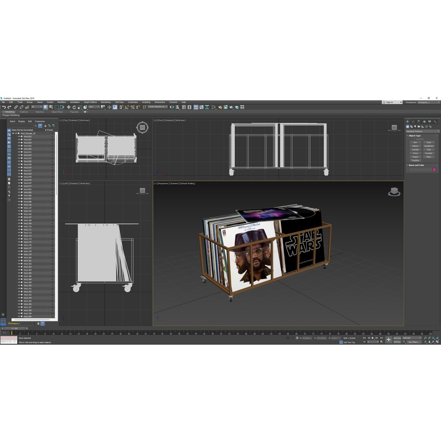
Task: Open the reference coordinate View dropdown
Action: (x=94, y=107)
